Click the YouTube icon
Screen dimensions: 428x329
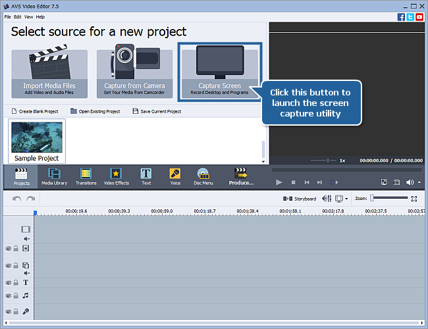coord(419,17)
